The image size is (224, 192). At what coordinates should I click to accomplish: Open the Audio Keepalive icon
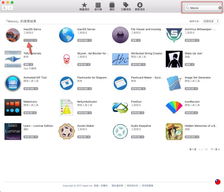pos(120,131)
